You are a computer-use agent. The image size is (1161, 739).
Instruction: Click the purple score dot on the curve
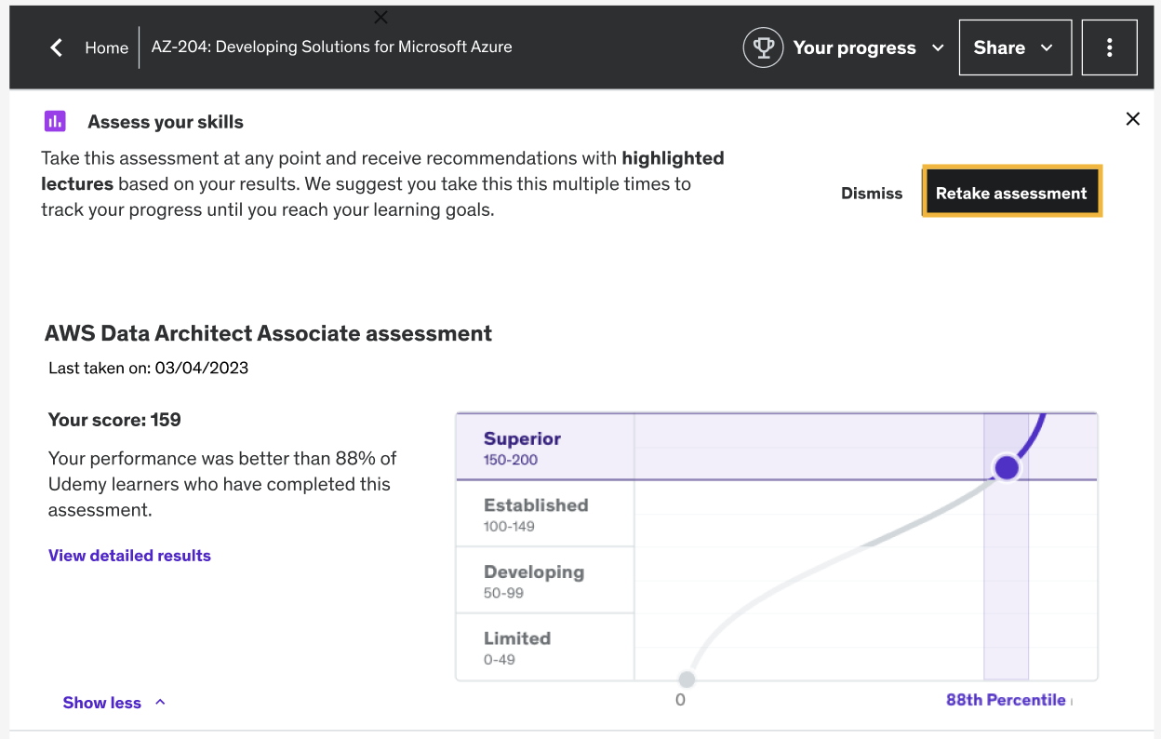1007,467
